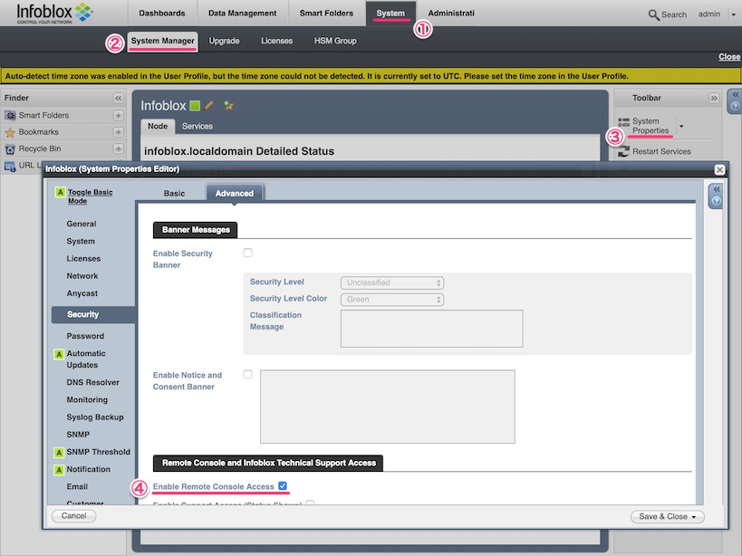Add a Smart Folders item with plus
Viewport: 742px width, 556px height.
[119, 115]
